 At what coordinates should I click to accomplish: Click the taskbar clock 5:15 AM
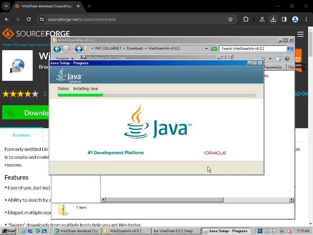[x=303, y=231]
